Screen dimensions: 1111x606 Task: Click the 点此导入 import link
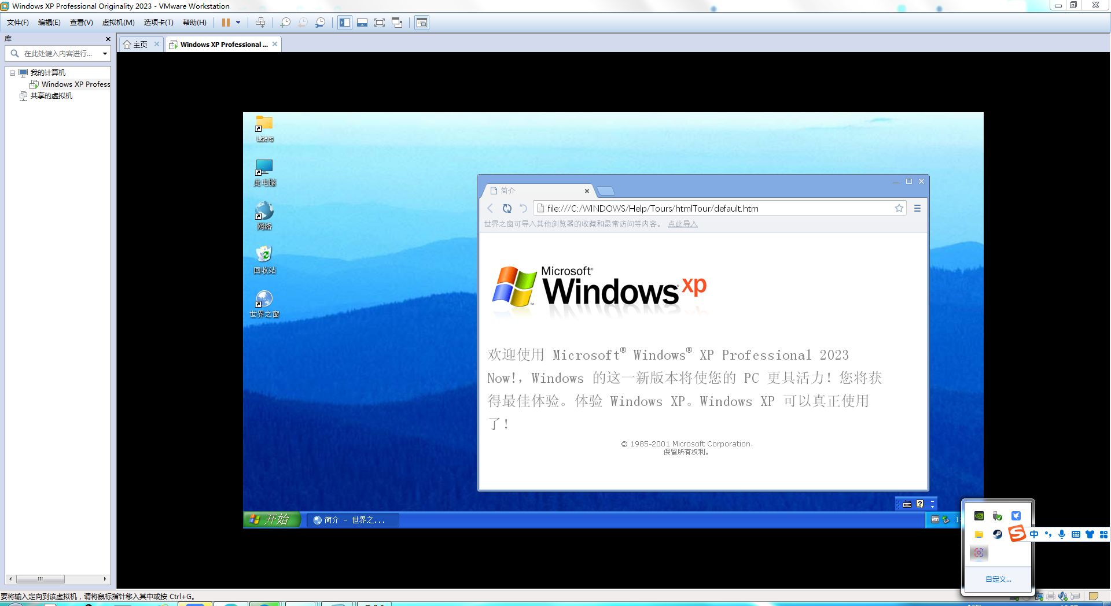point(683,224)
